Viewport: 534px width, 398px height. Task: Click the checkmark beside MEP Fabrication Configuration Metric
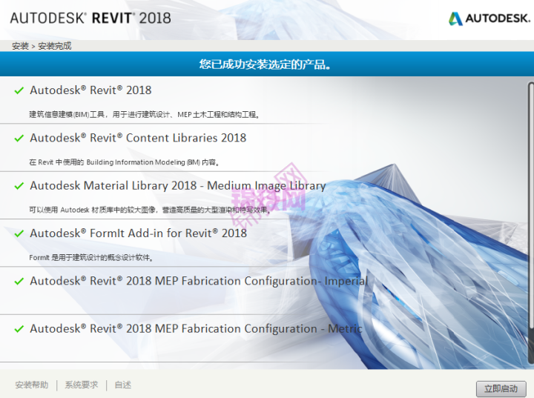coord(19,329)
